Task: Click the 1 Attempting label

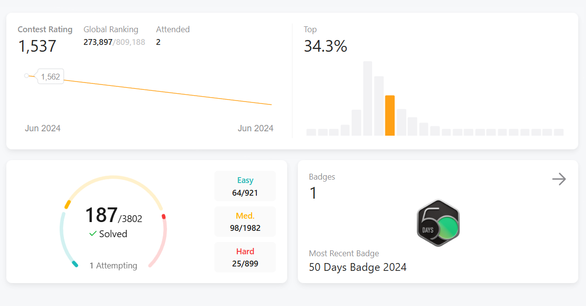Action: [113, 265]
